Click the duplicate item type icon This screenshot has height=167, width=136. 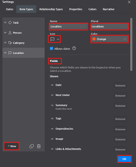click(x=31, y=146)
